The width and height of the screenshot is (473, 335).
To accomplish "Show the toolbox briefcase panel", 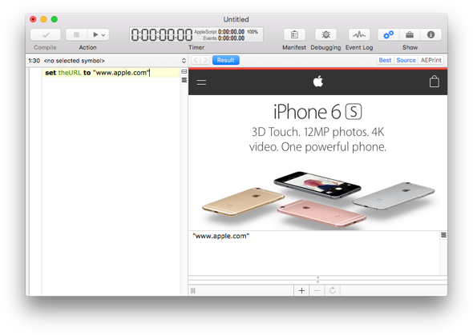I will click(x=410, y=35).
